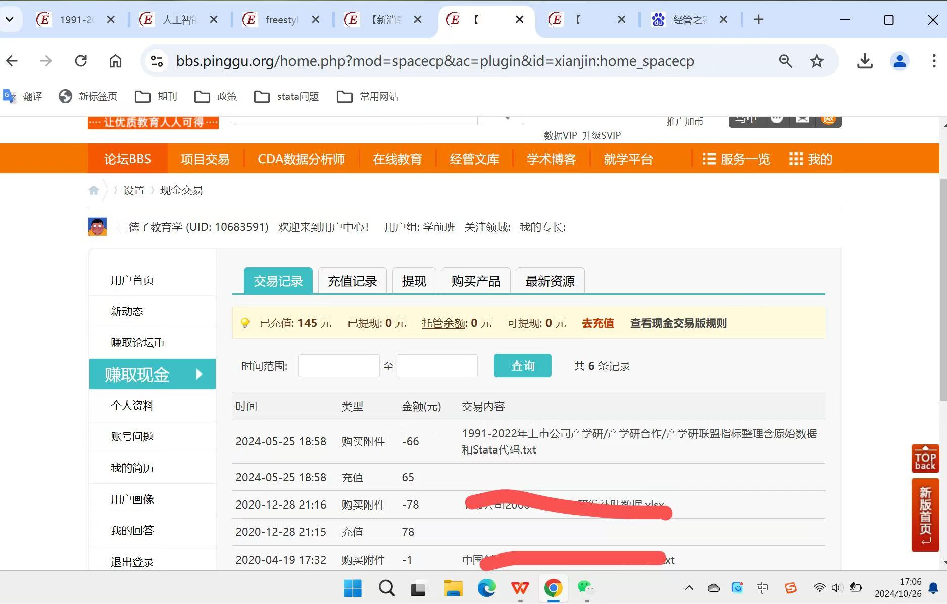
Task: Open the 服务一览 services list menu
Action: coord(736,159)
